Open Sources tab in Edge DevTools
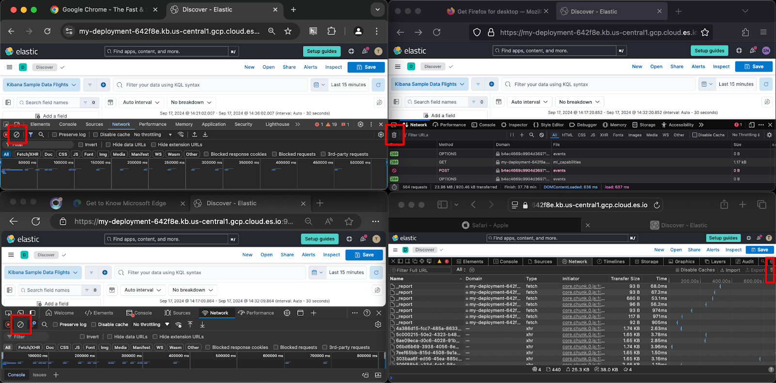The height and width of the screenshot is (383, 776). [178, 313]
